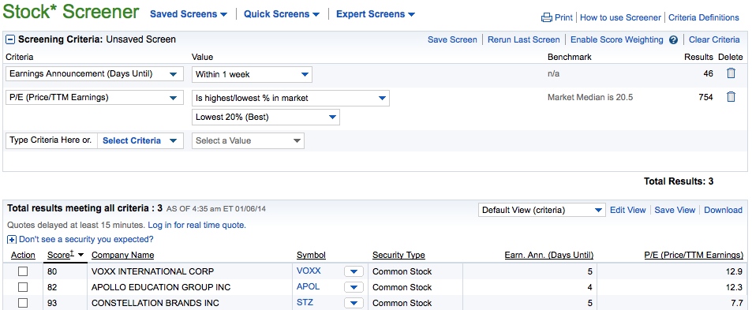The height and width of the screenshot is (310, 752).
Task: Sort by the Symbol column header
Action: [311, 255]
